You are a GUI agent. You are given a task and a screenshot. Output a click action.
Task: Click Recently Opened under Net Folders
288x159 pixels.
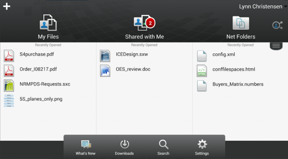tap(240, 45)
